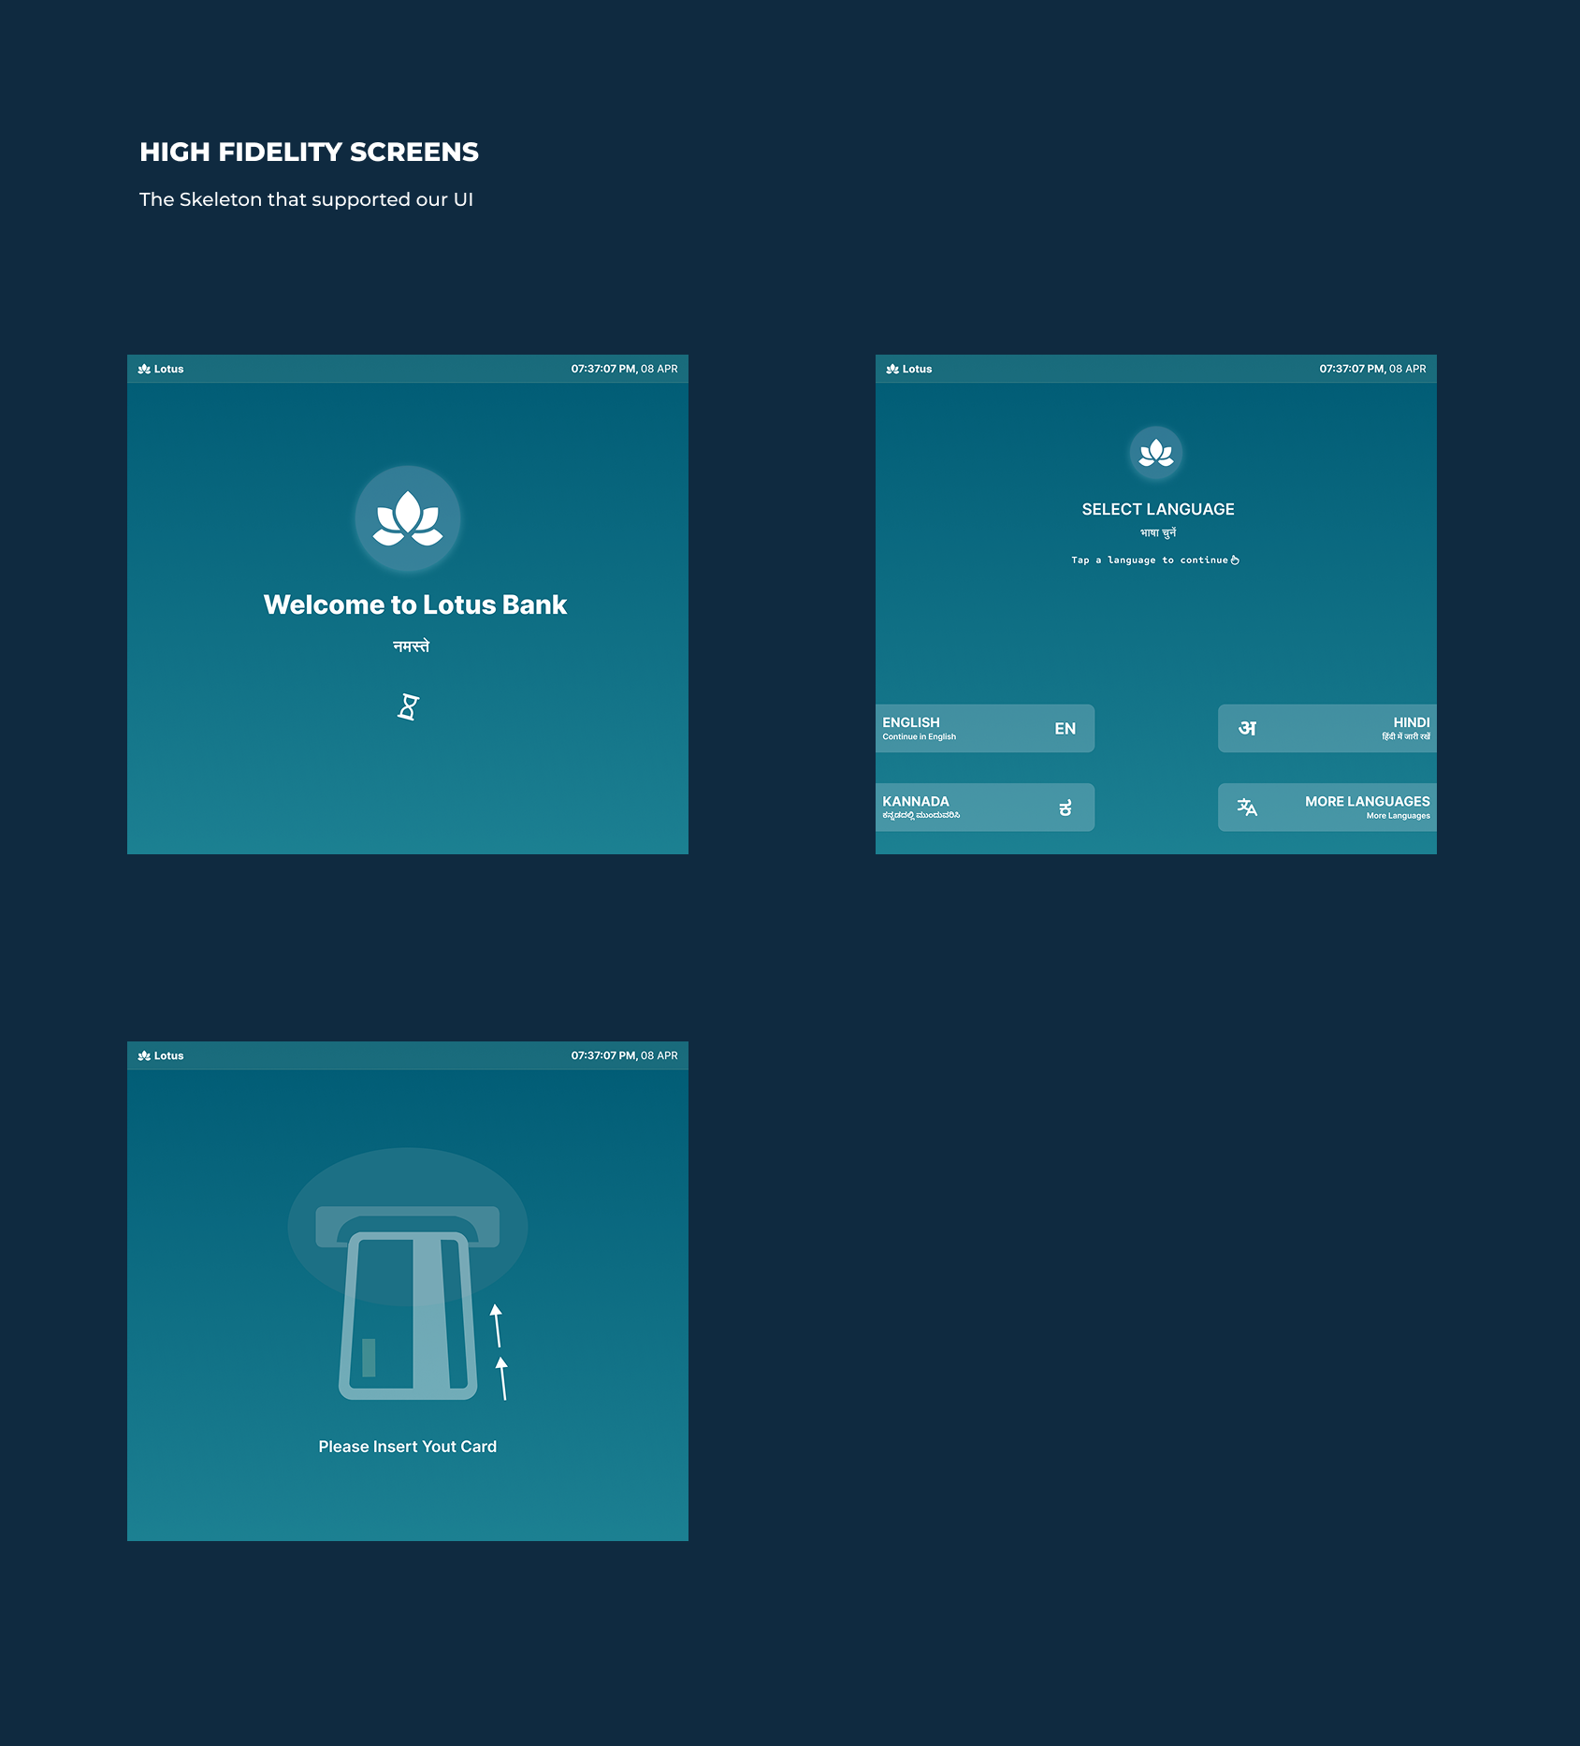
Task: Click the translate icon in More Languages
Action: click(x=1247, y=807)
